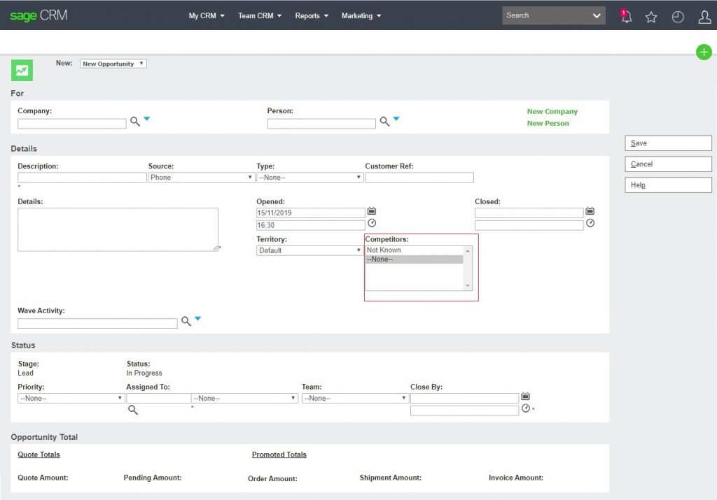Open the Priority dropdown
The width and height of the screenshot is (717, 500).
tap(71, 399)
